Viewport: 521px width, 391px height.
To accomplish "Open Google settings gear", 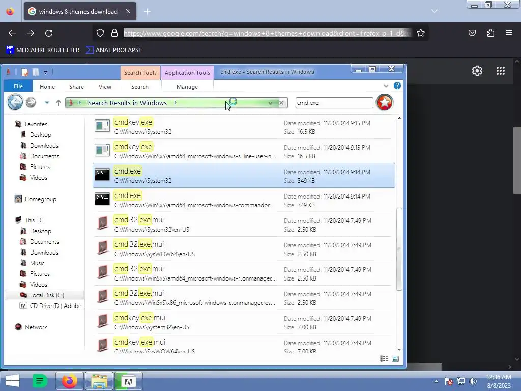I will (477, 71).
